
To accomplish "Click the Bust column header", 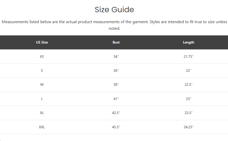I will pyautogui.click(x=116, y=42).
